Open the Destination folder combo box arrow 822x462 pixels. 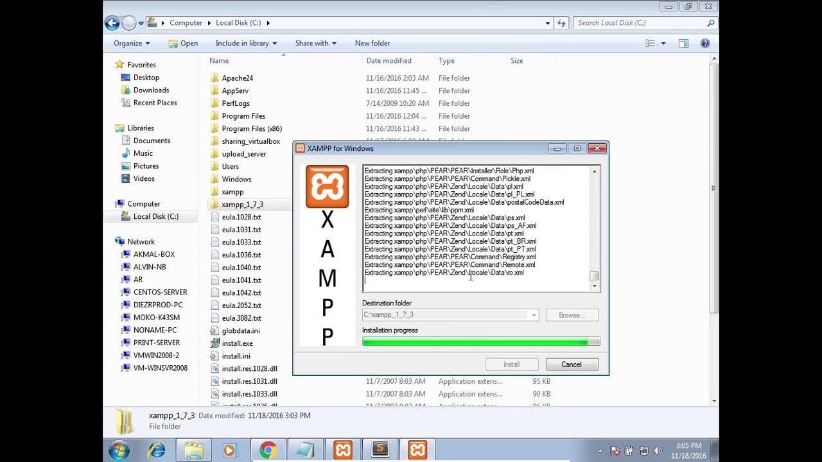[534, 315]
